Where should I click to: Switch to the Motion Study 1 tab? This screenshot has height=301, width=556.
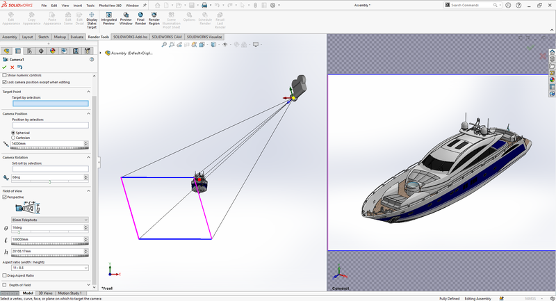click(69, 293)
